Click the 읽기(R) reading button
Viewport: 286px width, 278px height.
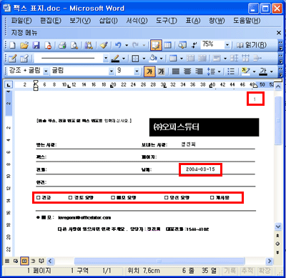click(252, 45)
